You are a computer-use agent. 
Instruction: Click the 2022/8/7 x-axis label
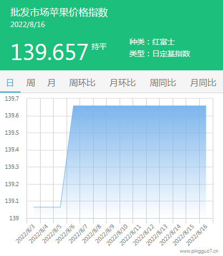click(x=78, y=234)
